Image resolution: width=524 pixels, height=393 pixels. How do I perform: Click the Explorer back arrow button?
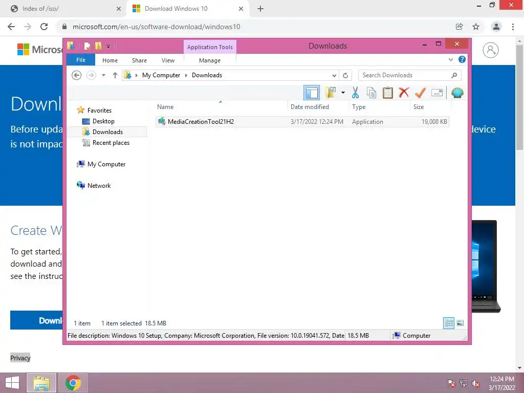coord(77,75)
